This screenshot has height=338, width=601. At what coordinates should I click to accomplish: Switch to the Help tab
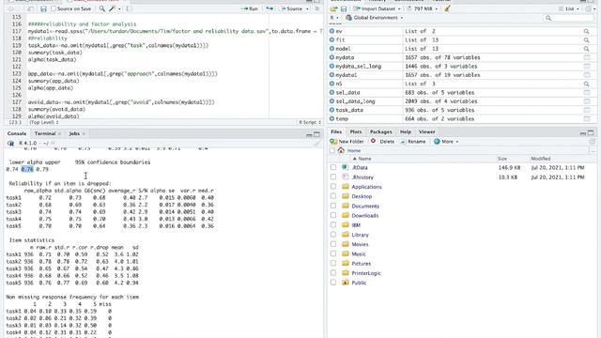[x=406, y=131]
